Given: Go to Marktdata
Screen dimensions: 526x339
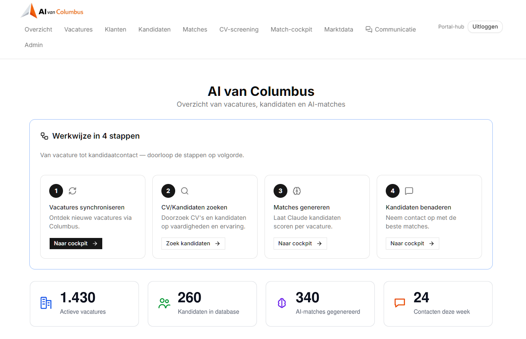Looking at the screenshot, I should pyautogui.click(x=339, y=29).
